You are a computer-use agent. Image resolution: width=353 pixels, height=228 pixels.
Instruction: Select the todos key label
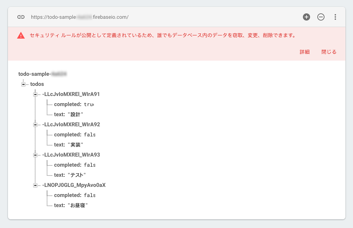pyautogui.click(x=37, y=84)
